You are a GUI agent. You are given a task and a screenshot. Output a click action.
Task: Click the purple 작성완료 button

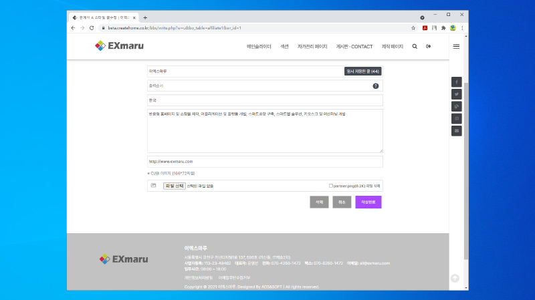[x=368, y=202]
